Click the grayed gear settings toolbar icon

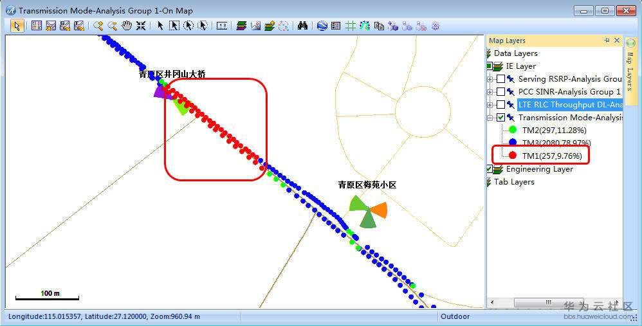click(x=436, y=26)
